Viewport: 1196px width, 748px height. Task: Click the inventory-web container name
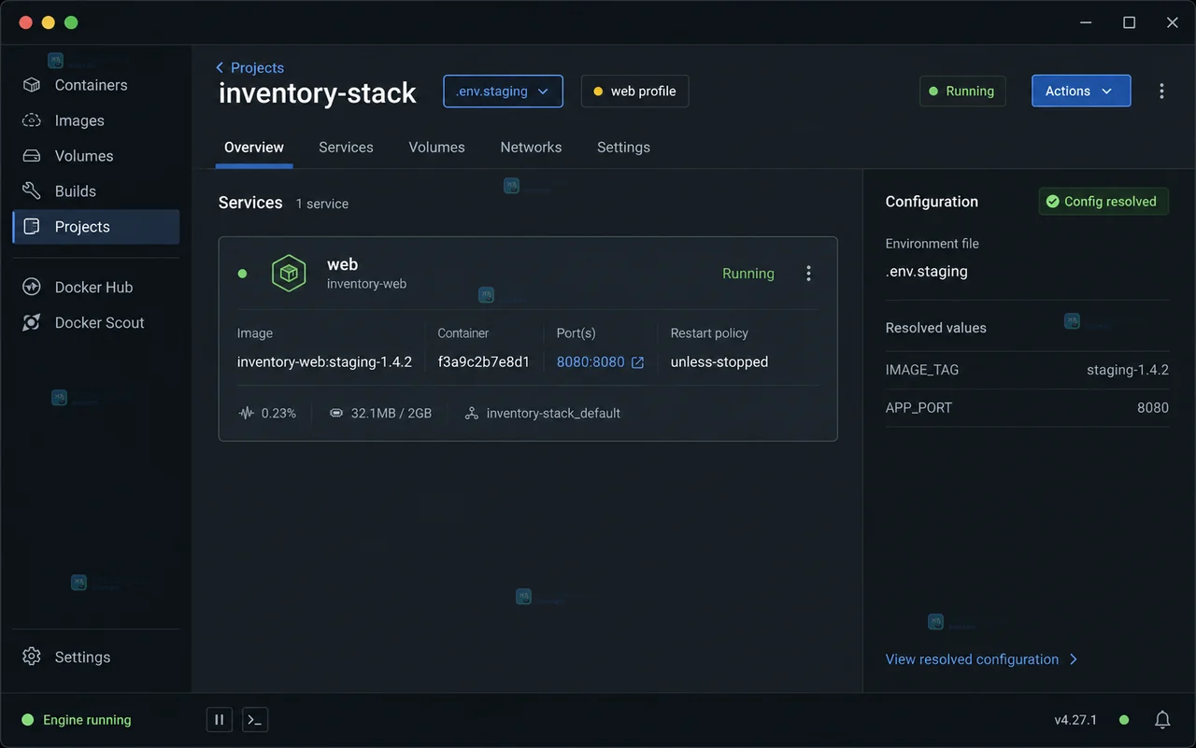[366, 284]
